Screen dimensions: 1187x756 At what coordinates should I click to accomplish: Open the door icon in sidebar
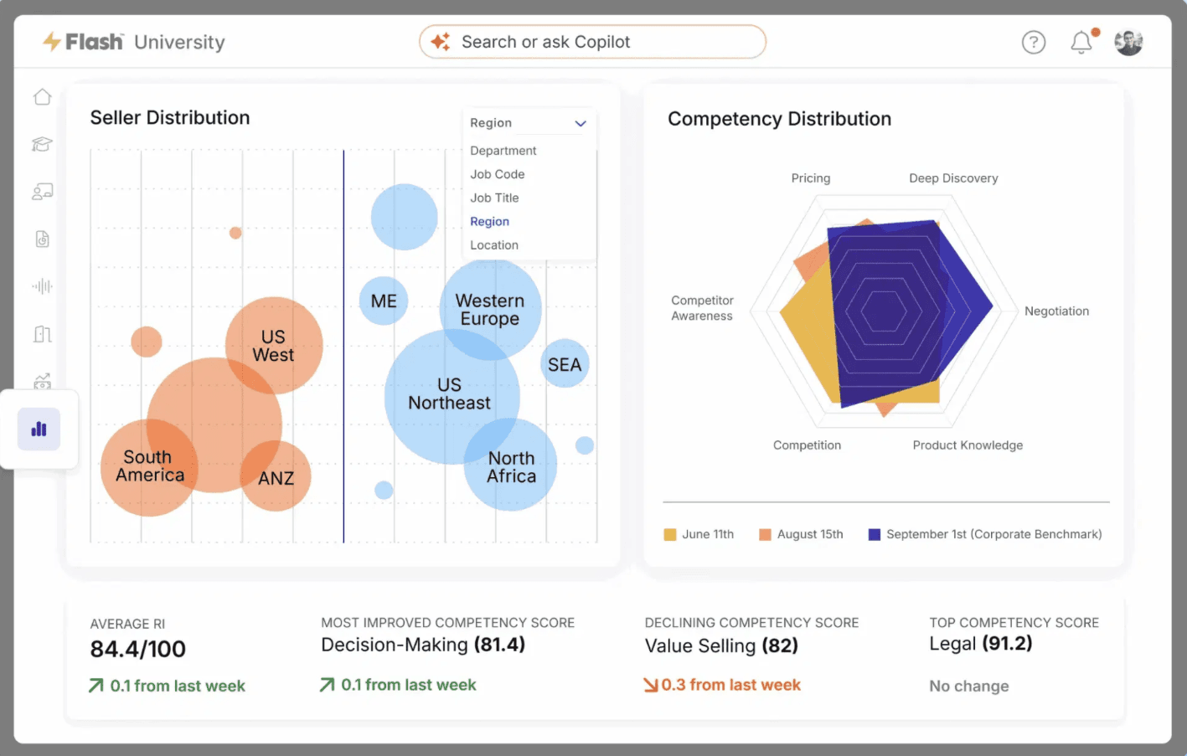(x=42, y=334)
